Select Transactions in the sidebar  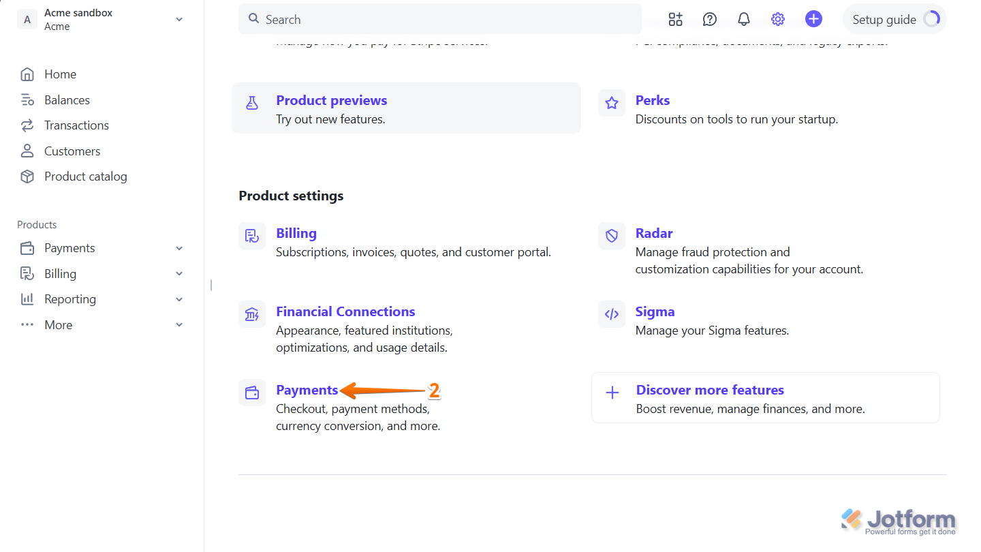(x=76, y=125)
